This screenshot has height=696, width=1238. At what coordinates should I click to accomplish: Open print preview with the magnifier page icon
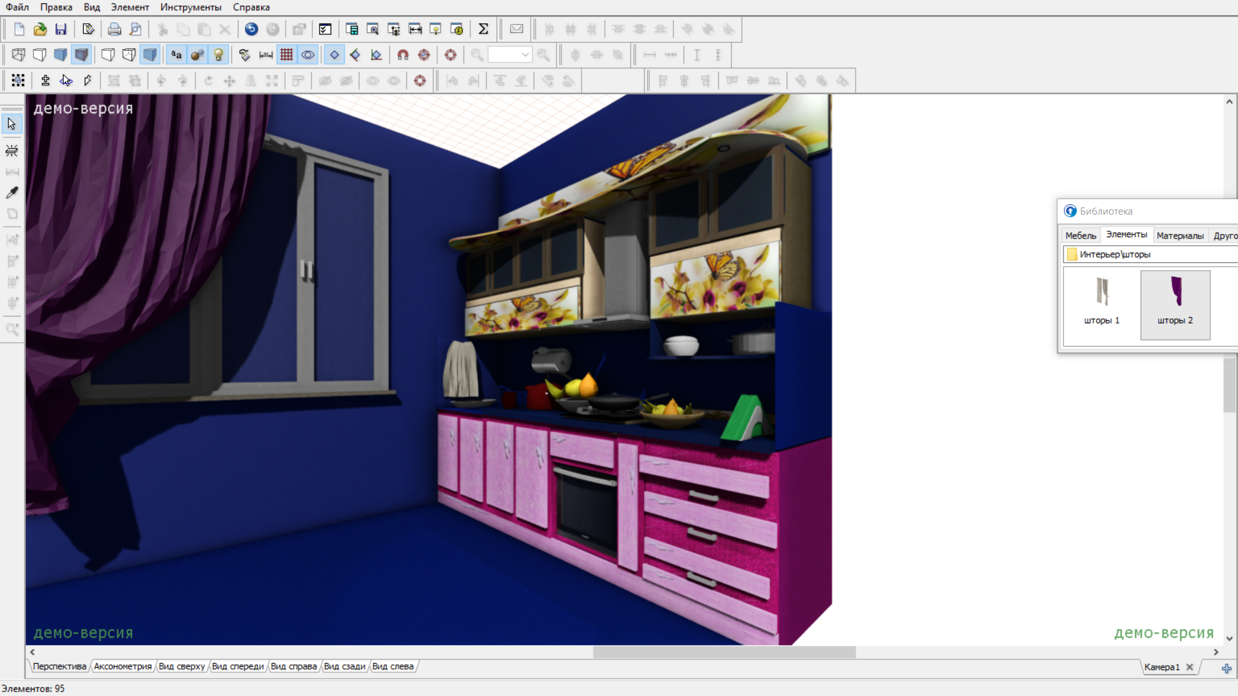pos(135,29)
